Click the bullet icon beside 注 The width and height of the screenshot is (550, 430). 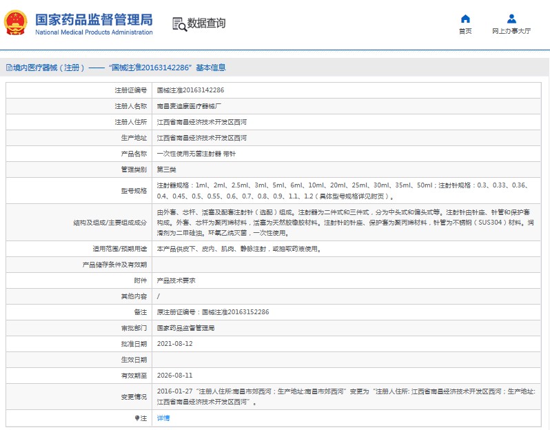(136, 418)
